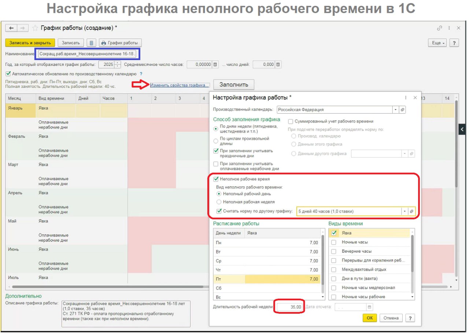Toggle Автоматическое обновление по производственному календарю
Screen dimensions: 469x335
click(8, 74)
